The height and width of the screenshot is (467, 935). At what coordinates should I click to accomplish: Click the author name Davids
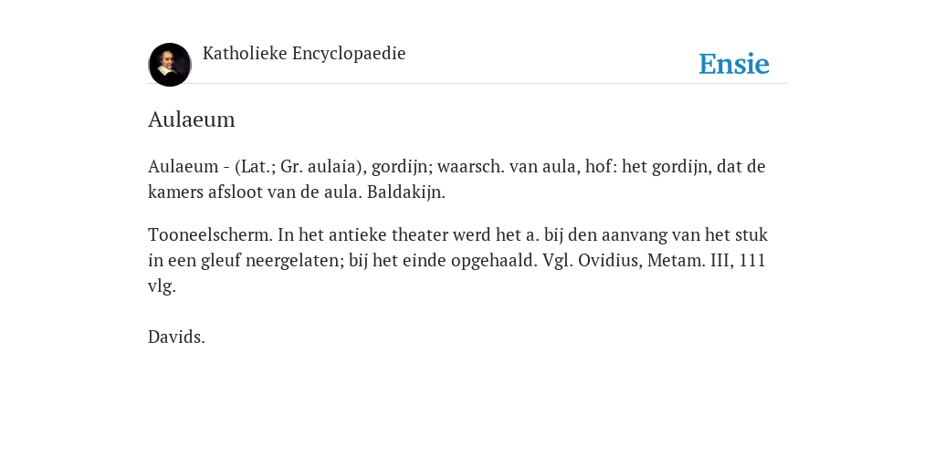[176, 337]
